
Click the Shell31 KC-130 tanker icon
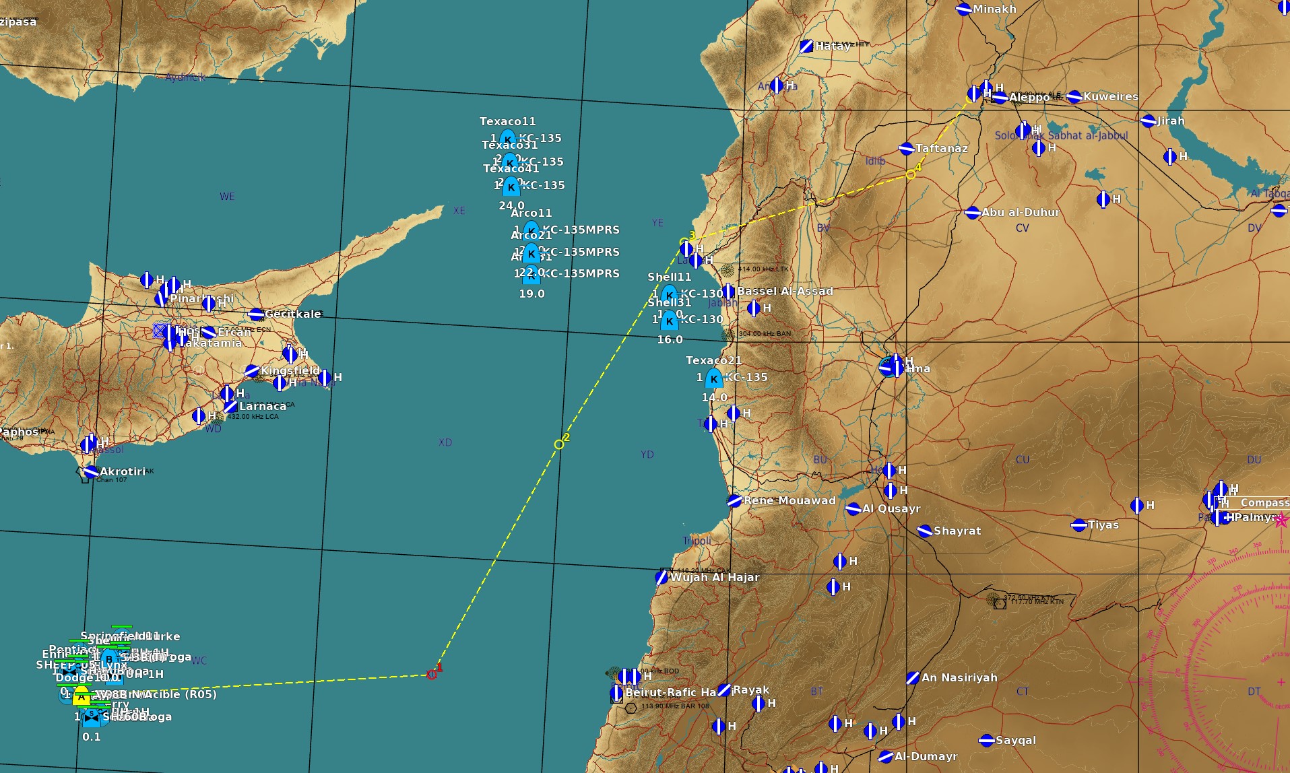tap(669, 321)
